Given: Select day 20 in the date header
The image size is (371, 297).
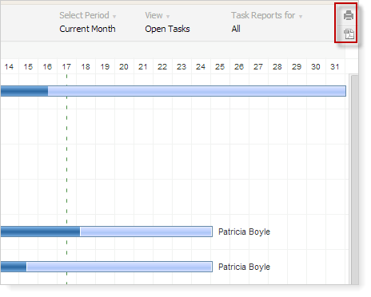Looking at the screenshot, I should point(124,66).
